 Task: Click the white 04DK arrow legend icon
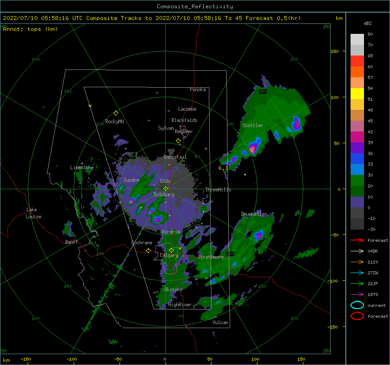[357, 251]
